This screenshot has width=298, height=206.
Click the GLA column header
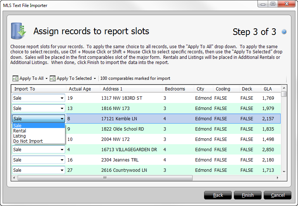tap(268, 89)
